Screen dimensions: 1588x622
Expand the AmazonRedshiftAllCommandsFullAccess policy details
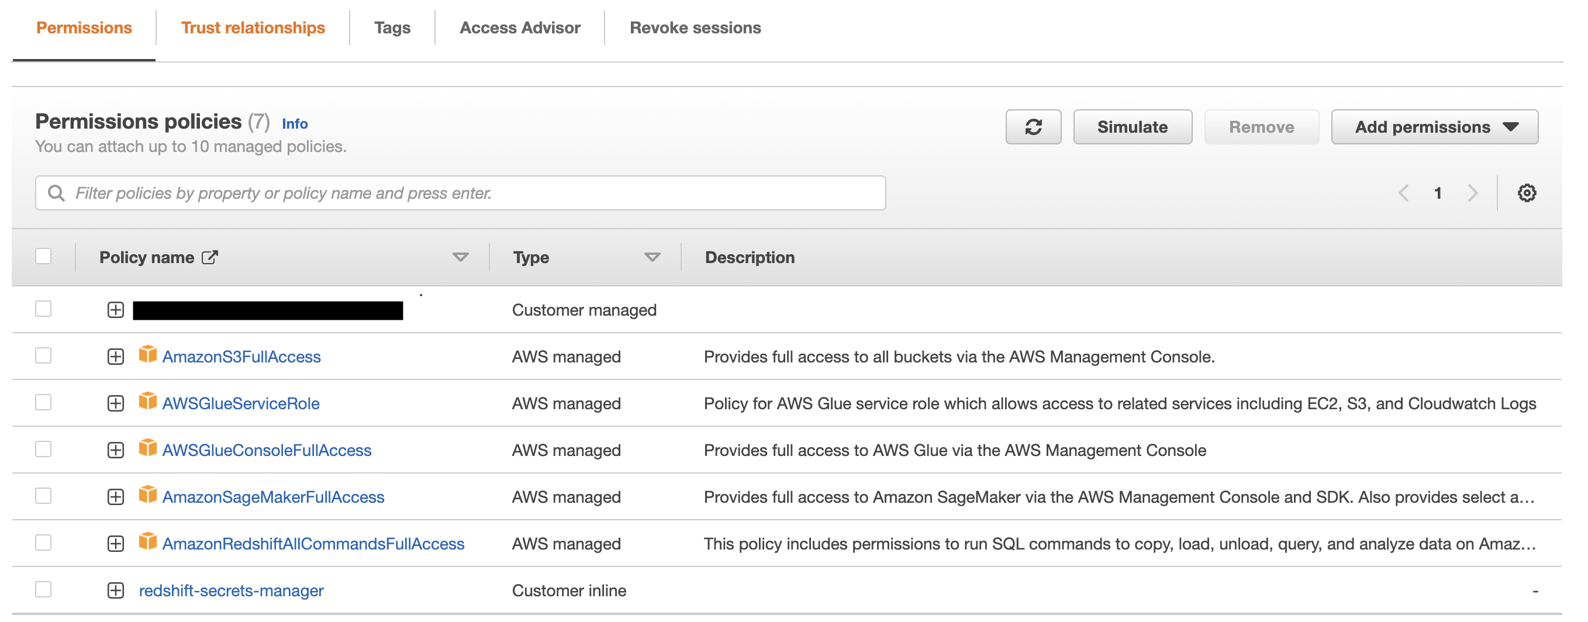point(115,544)
